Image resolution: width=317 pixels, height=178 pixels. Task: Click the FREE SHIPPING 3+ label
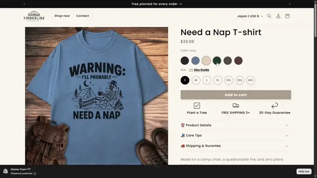(x=236, y=113)
